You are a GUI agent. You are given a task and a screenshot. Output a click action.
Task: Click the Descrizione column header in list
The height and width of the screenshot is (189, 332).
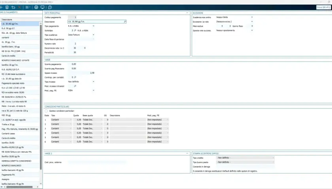(x=20, y=19)
